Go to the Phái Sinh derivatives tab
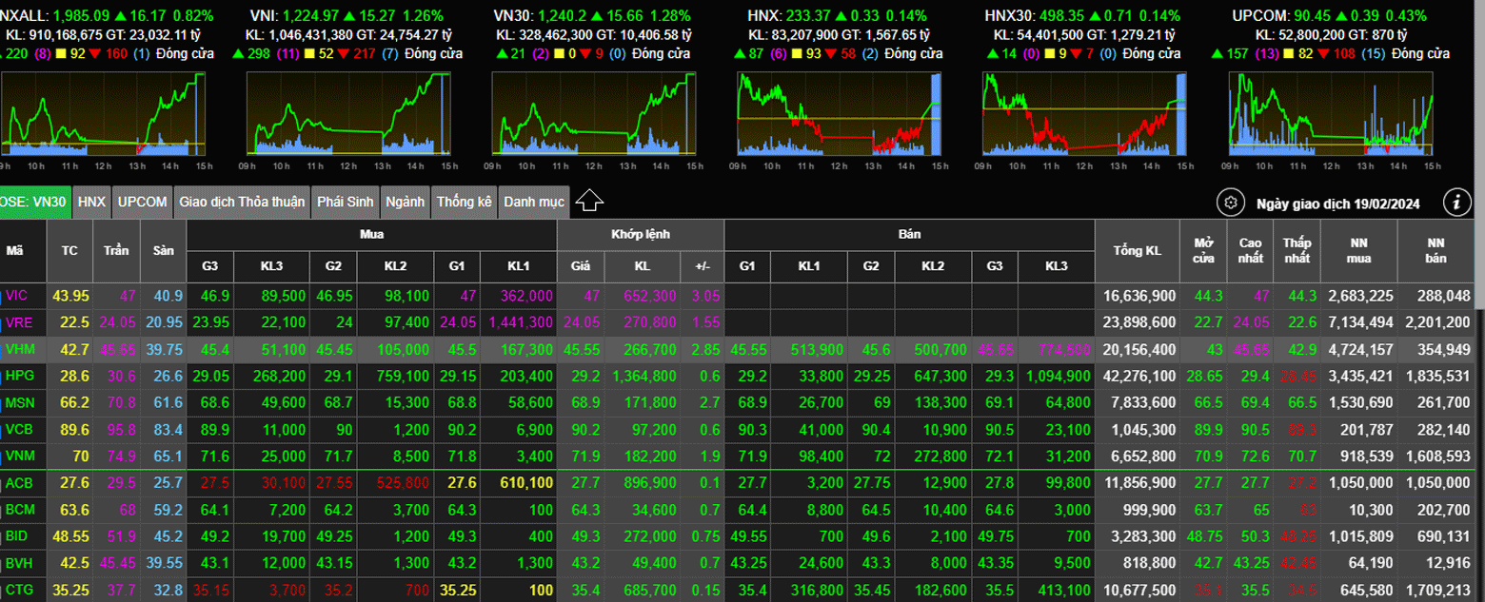The height and width of the screenshot is (602, 1485). pos(345,202)
